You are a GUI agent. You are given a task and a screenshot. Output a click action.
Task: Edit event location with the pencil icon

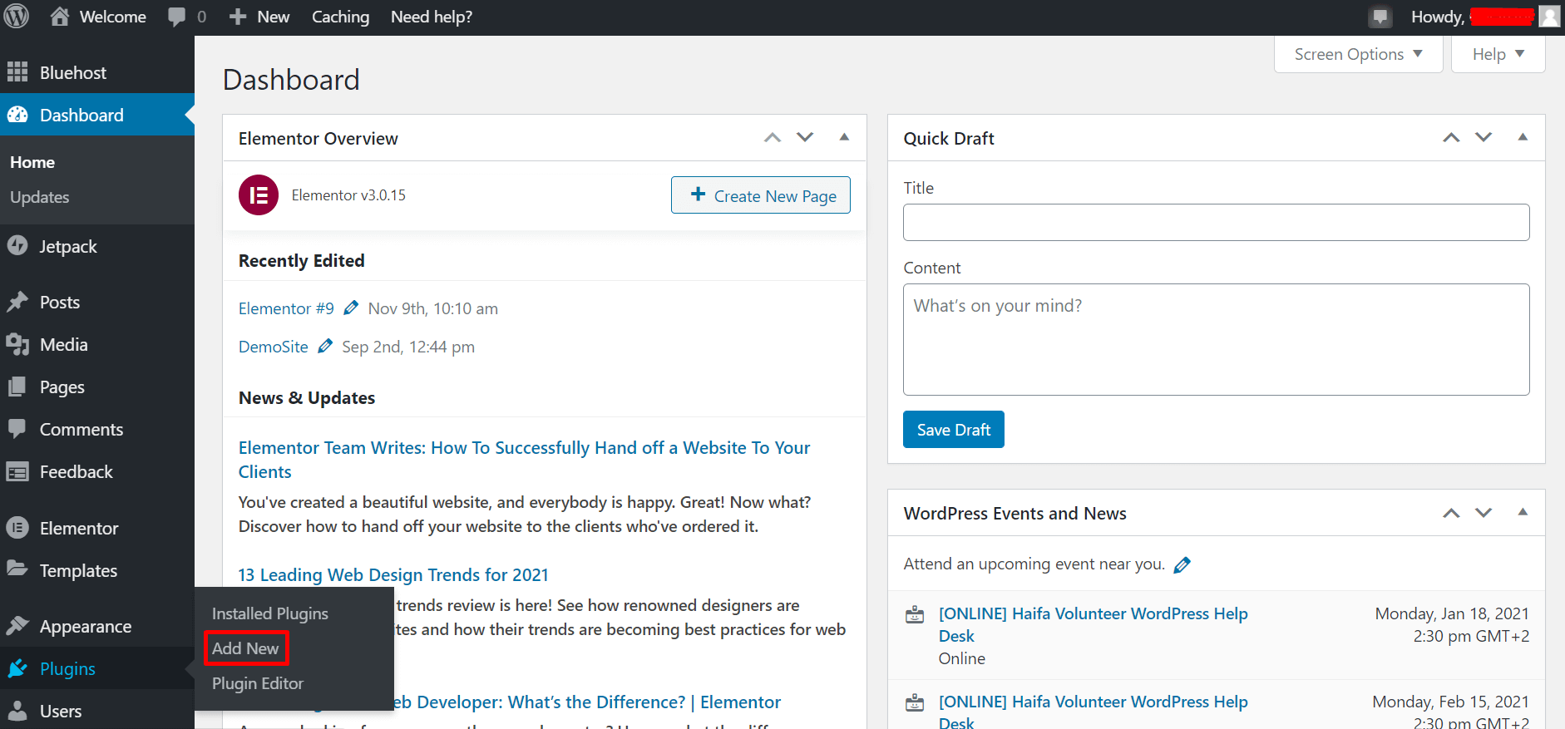click(1182, 565)
